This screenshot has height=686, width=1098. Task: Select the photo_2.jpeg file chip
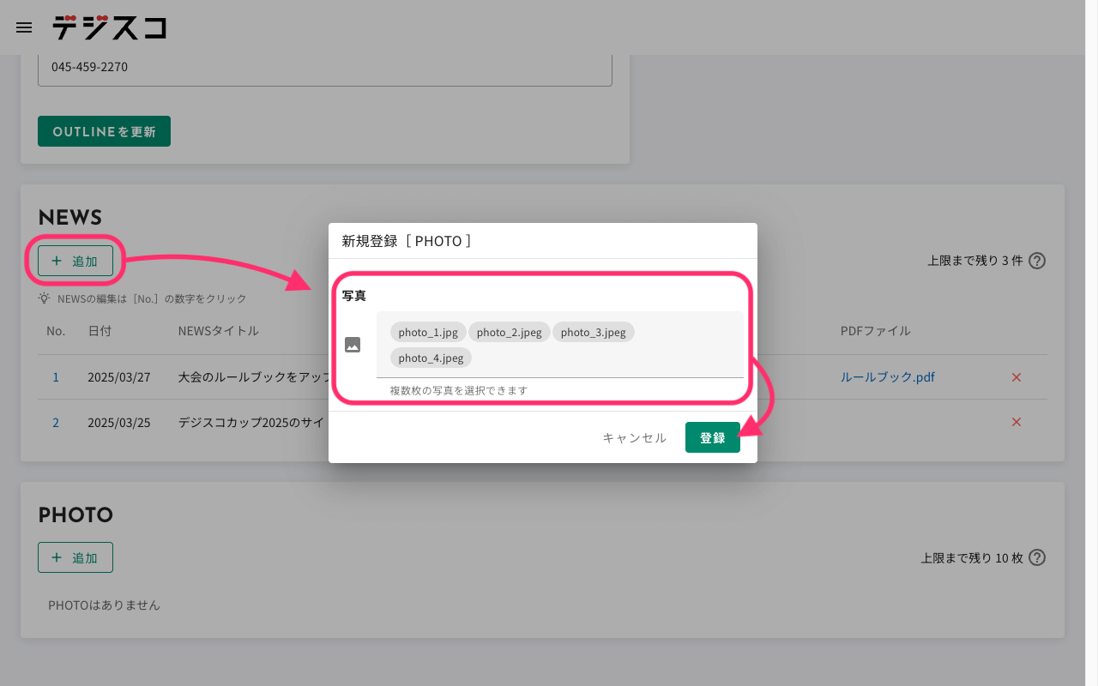click(509, 333)
